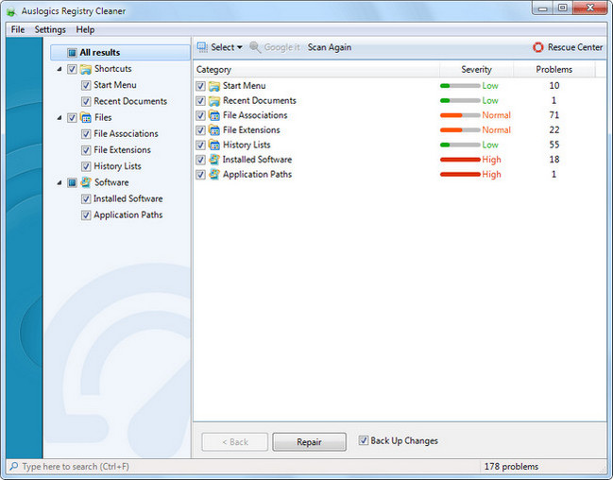Image resolution: width=613 pixels, height=480 pixels.
Task: Select Application Paths in sidebar tree
Action: [x=128, y=215]
